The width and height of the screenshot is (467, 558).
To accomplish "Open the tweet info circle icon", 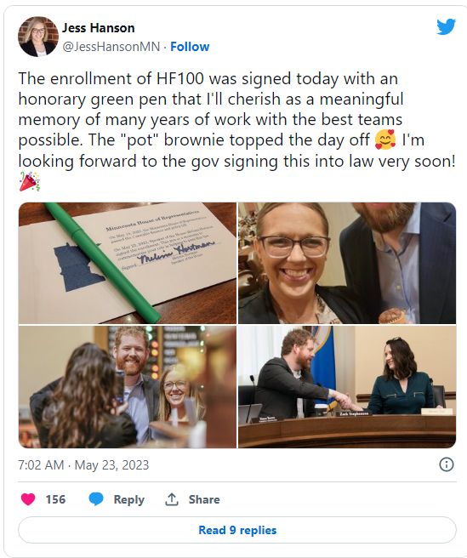I will (447, 464).
